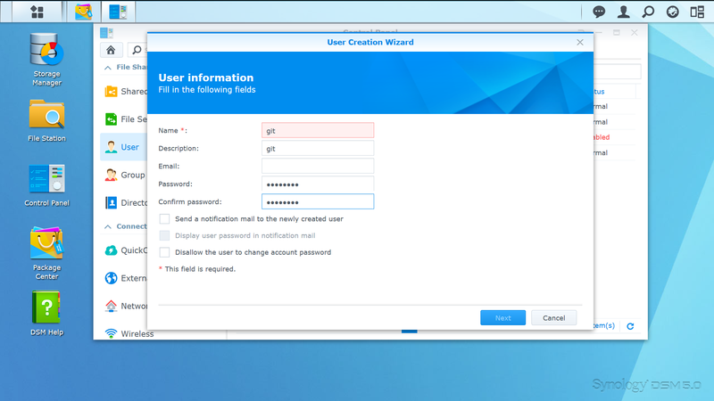Click the Control Panel window icon
The image size is (714, 401).
106,33
